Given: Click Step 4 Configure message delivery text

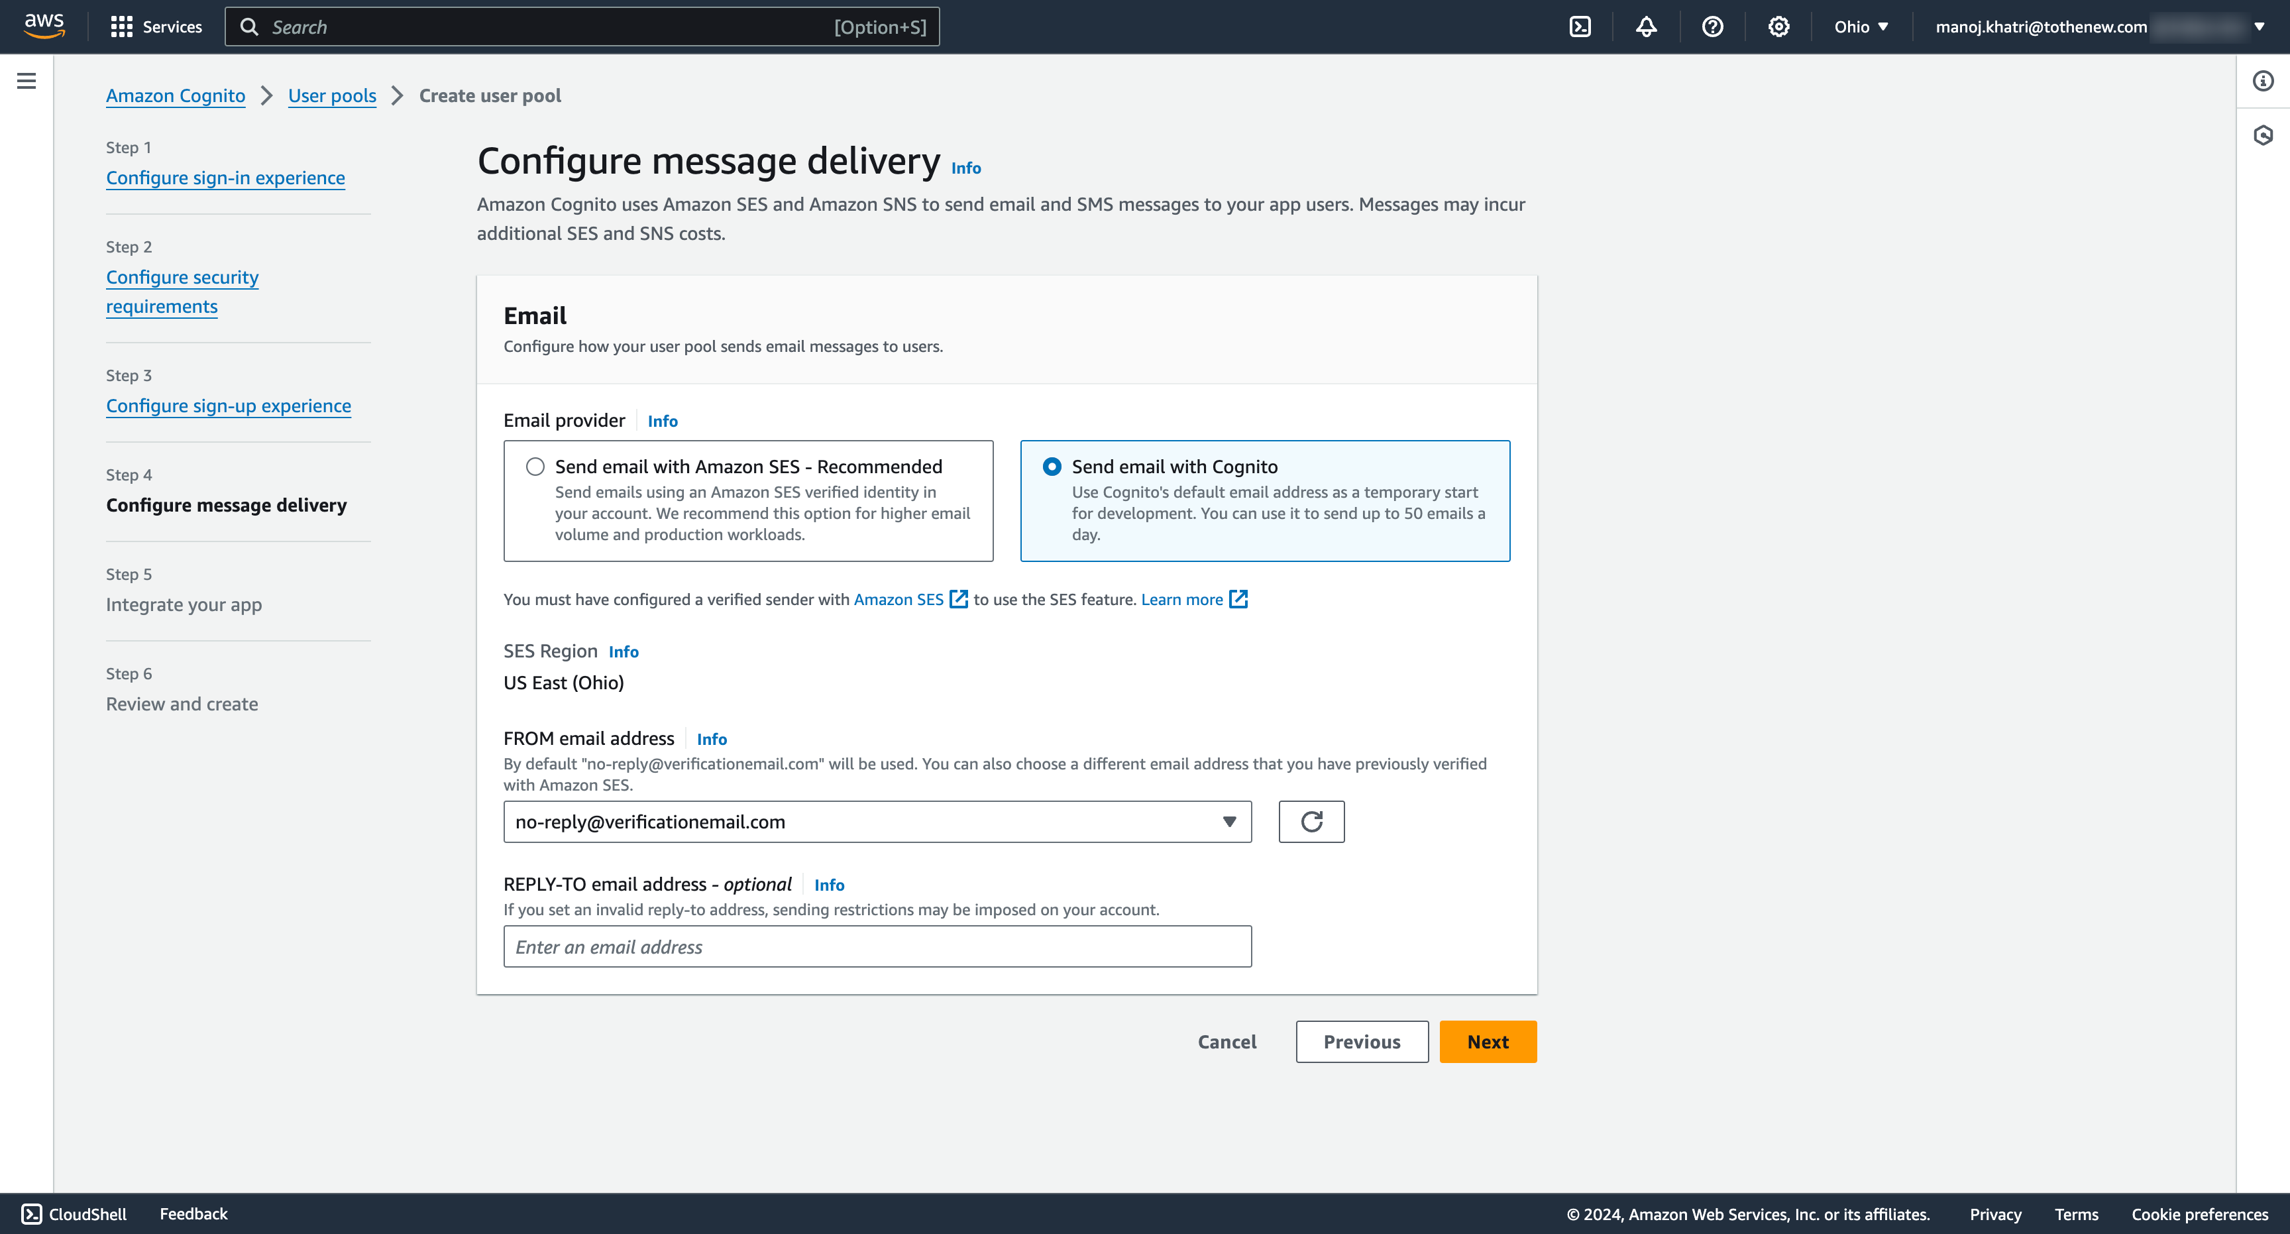Looking at the screenshot, I should [227, 505].
